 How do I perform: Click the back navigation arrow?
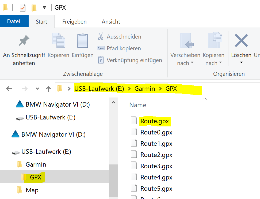point(9,89)
